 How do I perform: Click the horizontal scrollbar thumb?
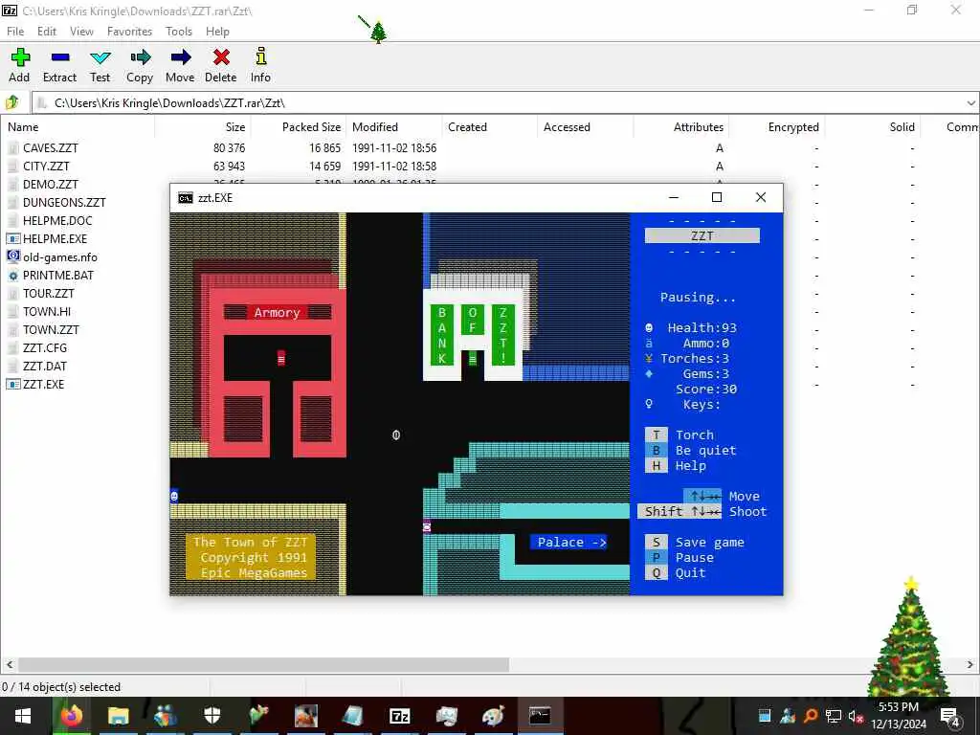[263, 664]
